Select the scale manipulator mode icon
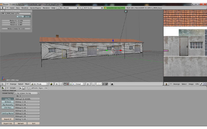207x129 pixels. pos(73,84)
